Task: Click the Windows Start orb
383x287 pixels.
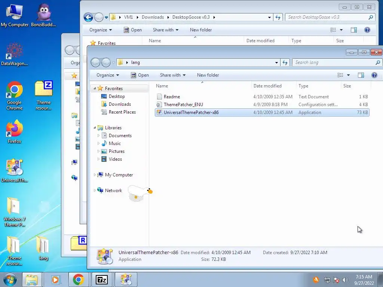Action: coord(10,280)
